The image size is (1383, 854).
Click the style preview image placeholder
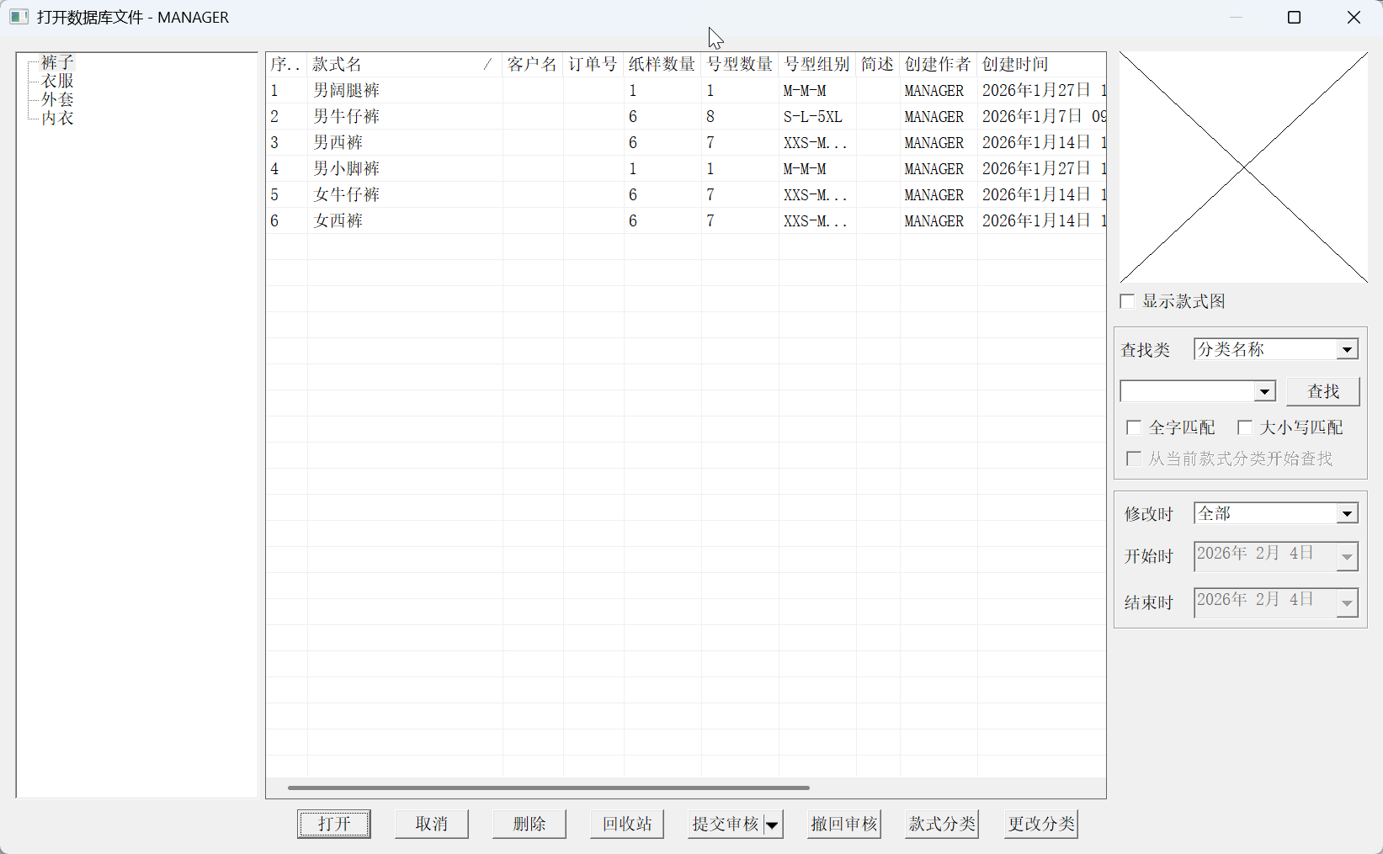[x=1243, y=167]
